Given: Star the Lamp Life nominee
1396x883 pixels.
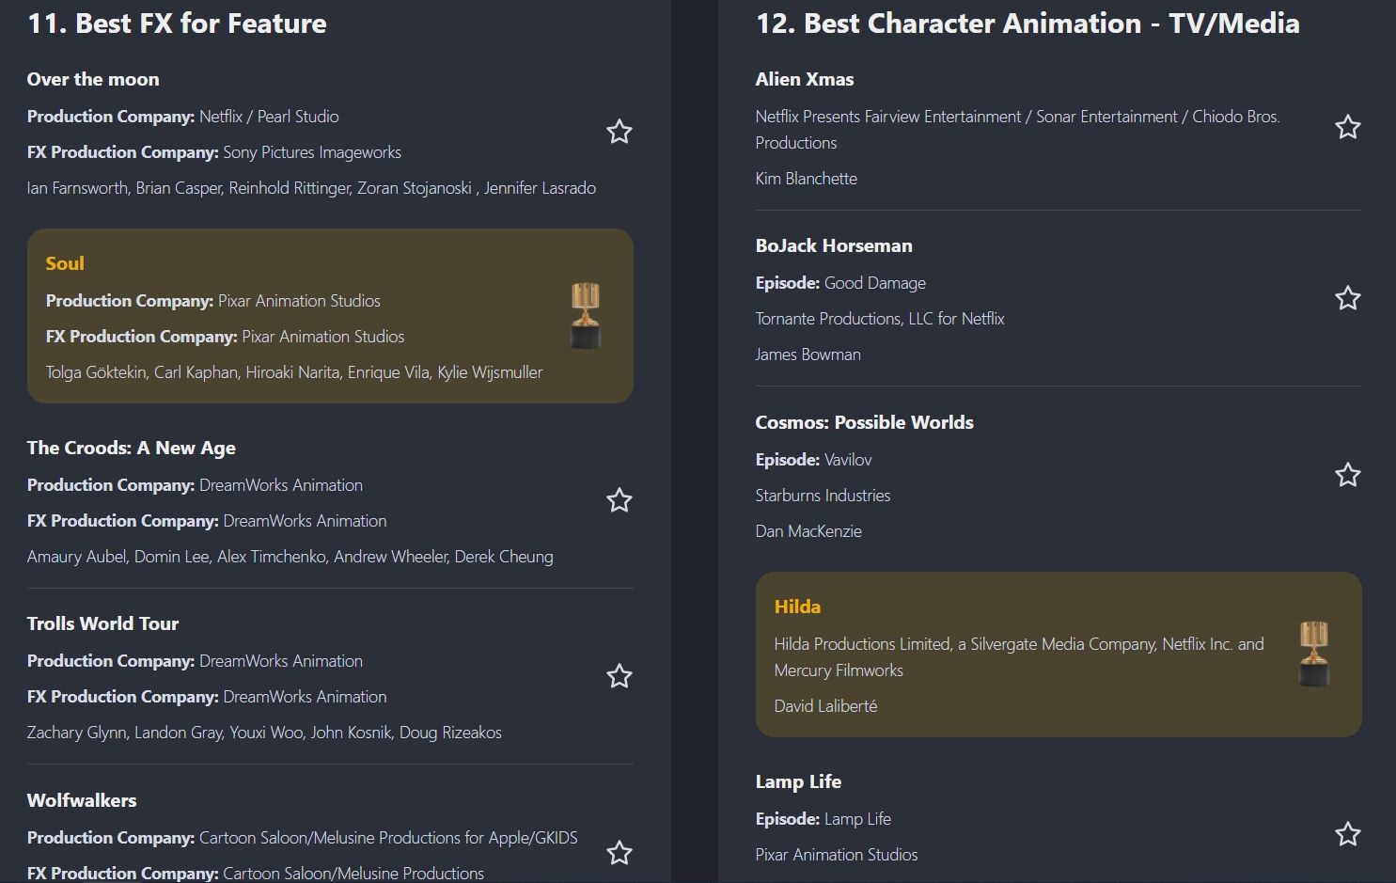Looking at the screenshot, I should [1347, 834].
